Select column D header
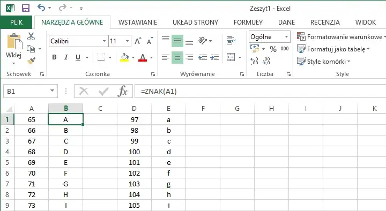 tap(134, 109)
